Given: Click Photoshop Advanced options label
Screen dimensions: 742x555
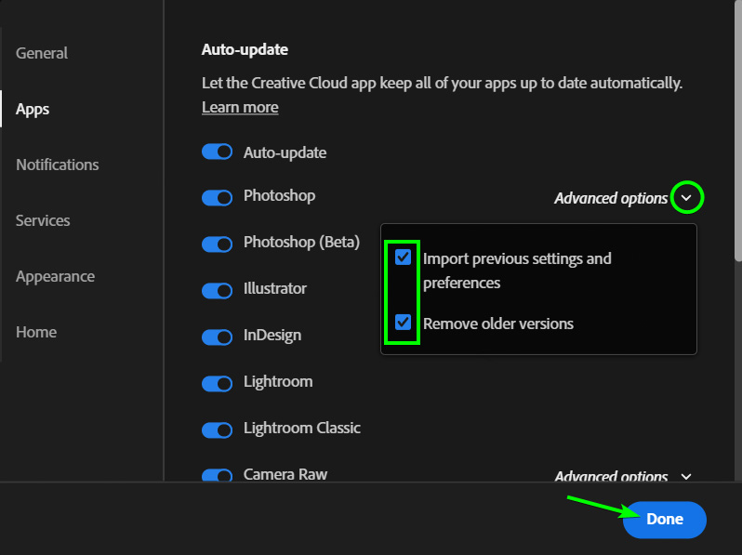Looking at the screenshot, I should coord(611,198).
